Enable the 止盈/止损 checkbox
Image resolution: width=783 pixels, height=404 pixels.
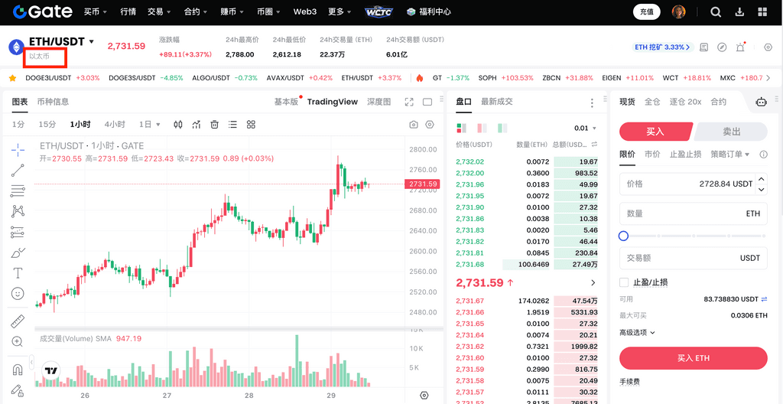(x=624, y=282)
